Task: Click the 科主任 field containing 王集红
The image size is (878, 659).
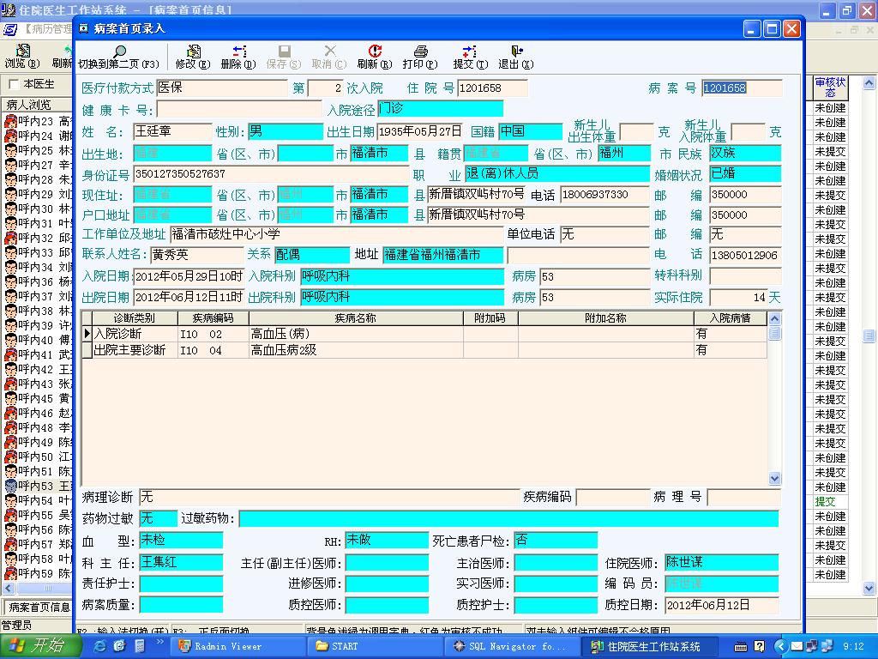Action: coord(181,562)
